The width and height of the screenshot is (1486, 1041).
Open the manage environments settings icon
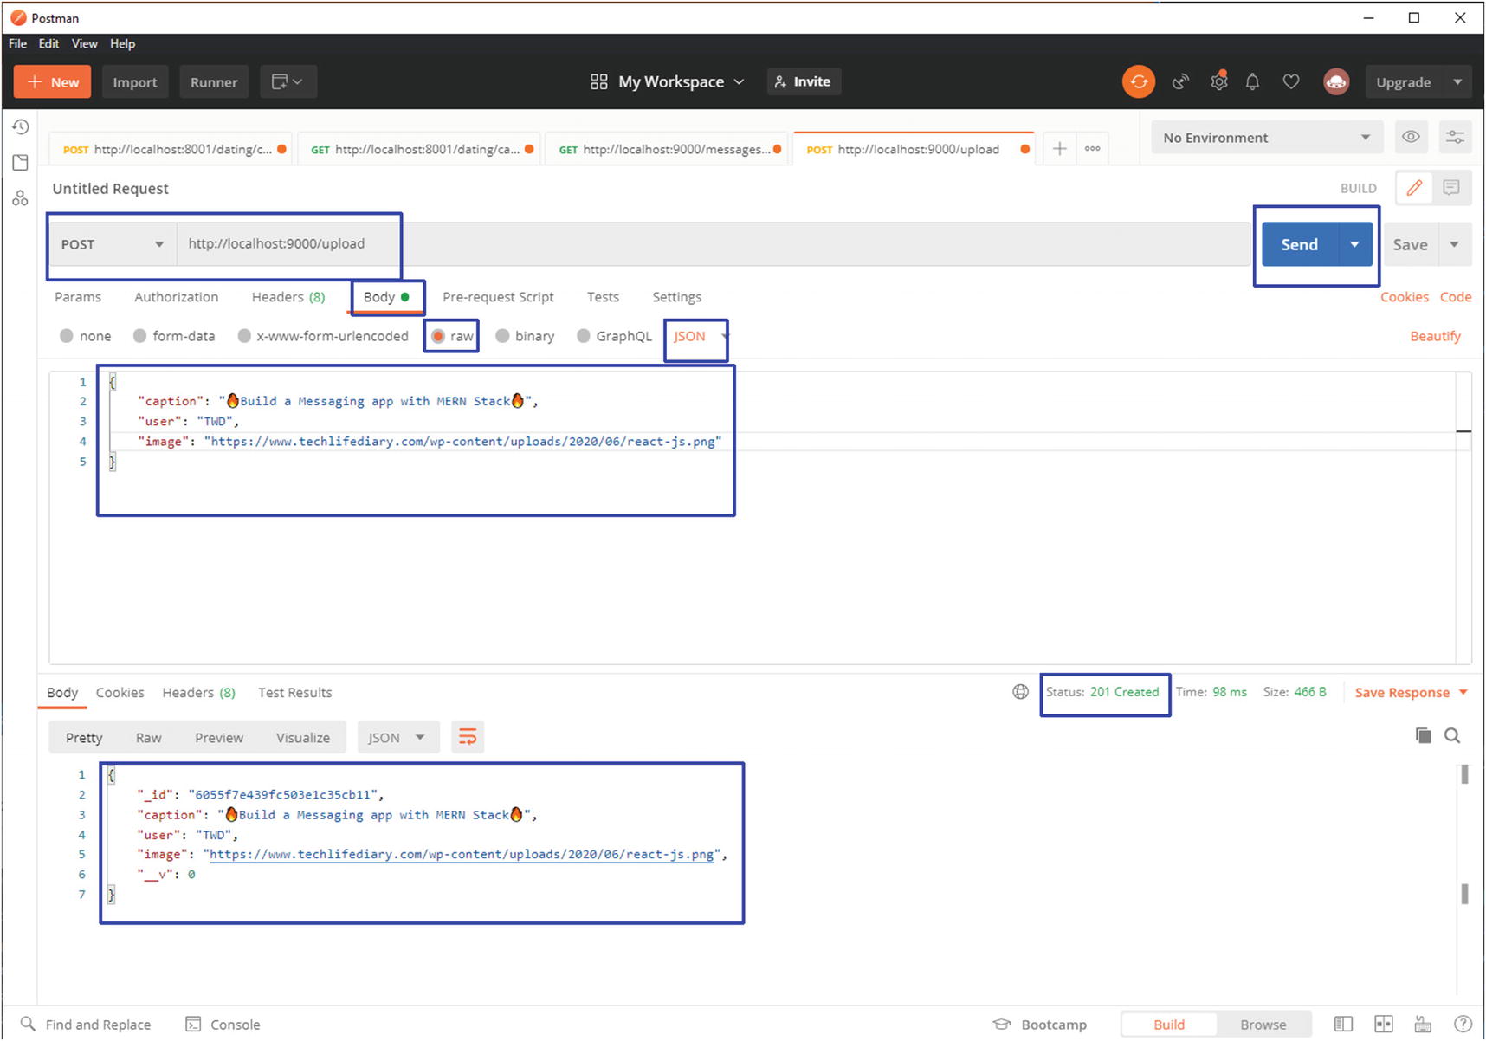pos(1455,138)
